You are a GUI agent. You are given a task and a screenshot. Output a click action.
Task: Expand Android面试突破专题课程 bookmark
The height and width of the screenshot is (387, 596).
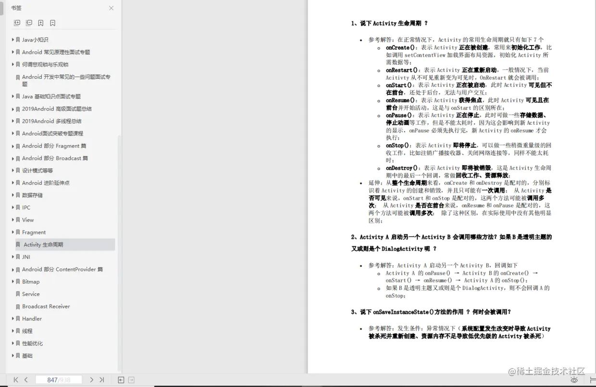pyautogui.click(x=13, y=133)
